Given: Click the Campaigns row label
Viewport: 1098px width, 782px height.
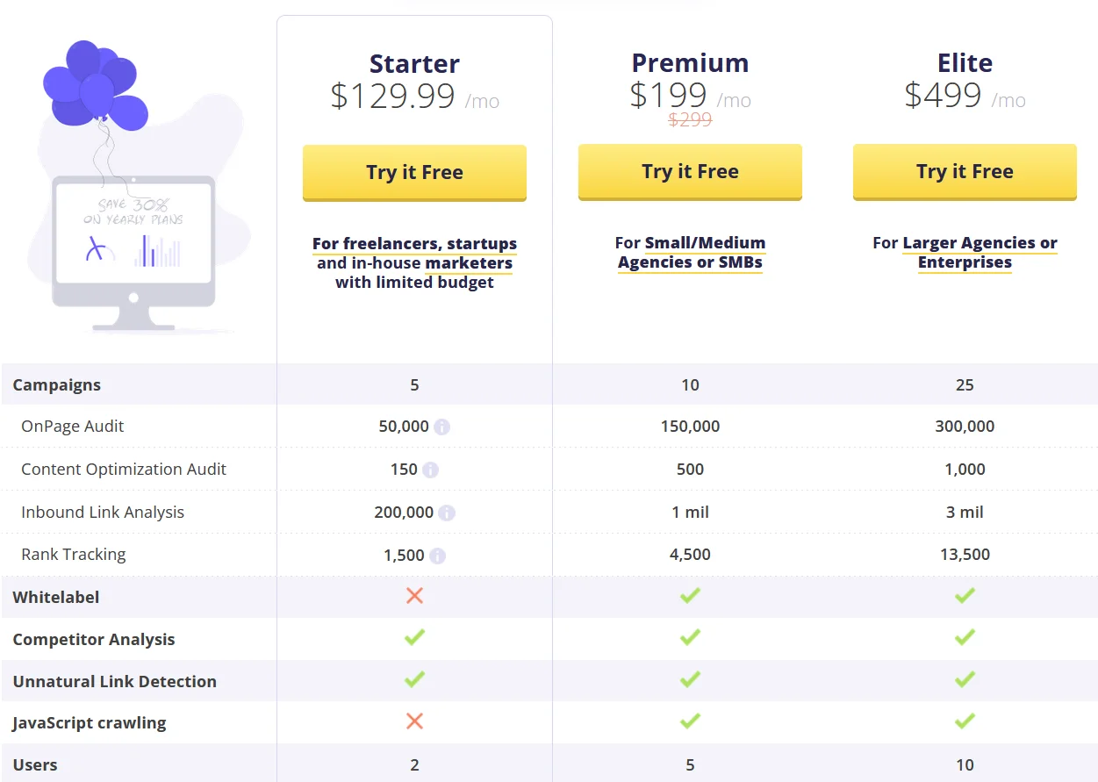Looking at the screenshot, I should pos(57,385).
